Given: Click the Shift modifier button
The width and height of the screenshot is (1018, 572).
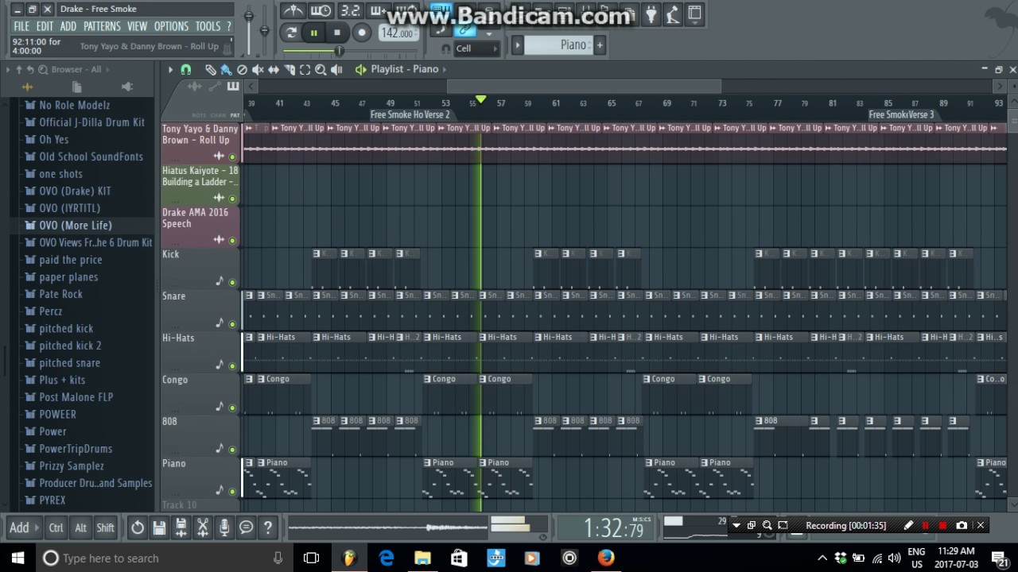Looking at the screenshot, I should point(105,528).
